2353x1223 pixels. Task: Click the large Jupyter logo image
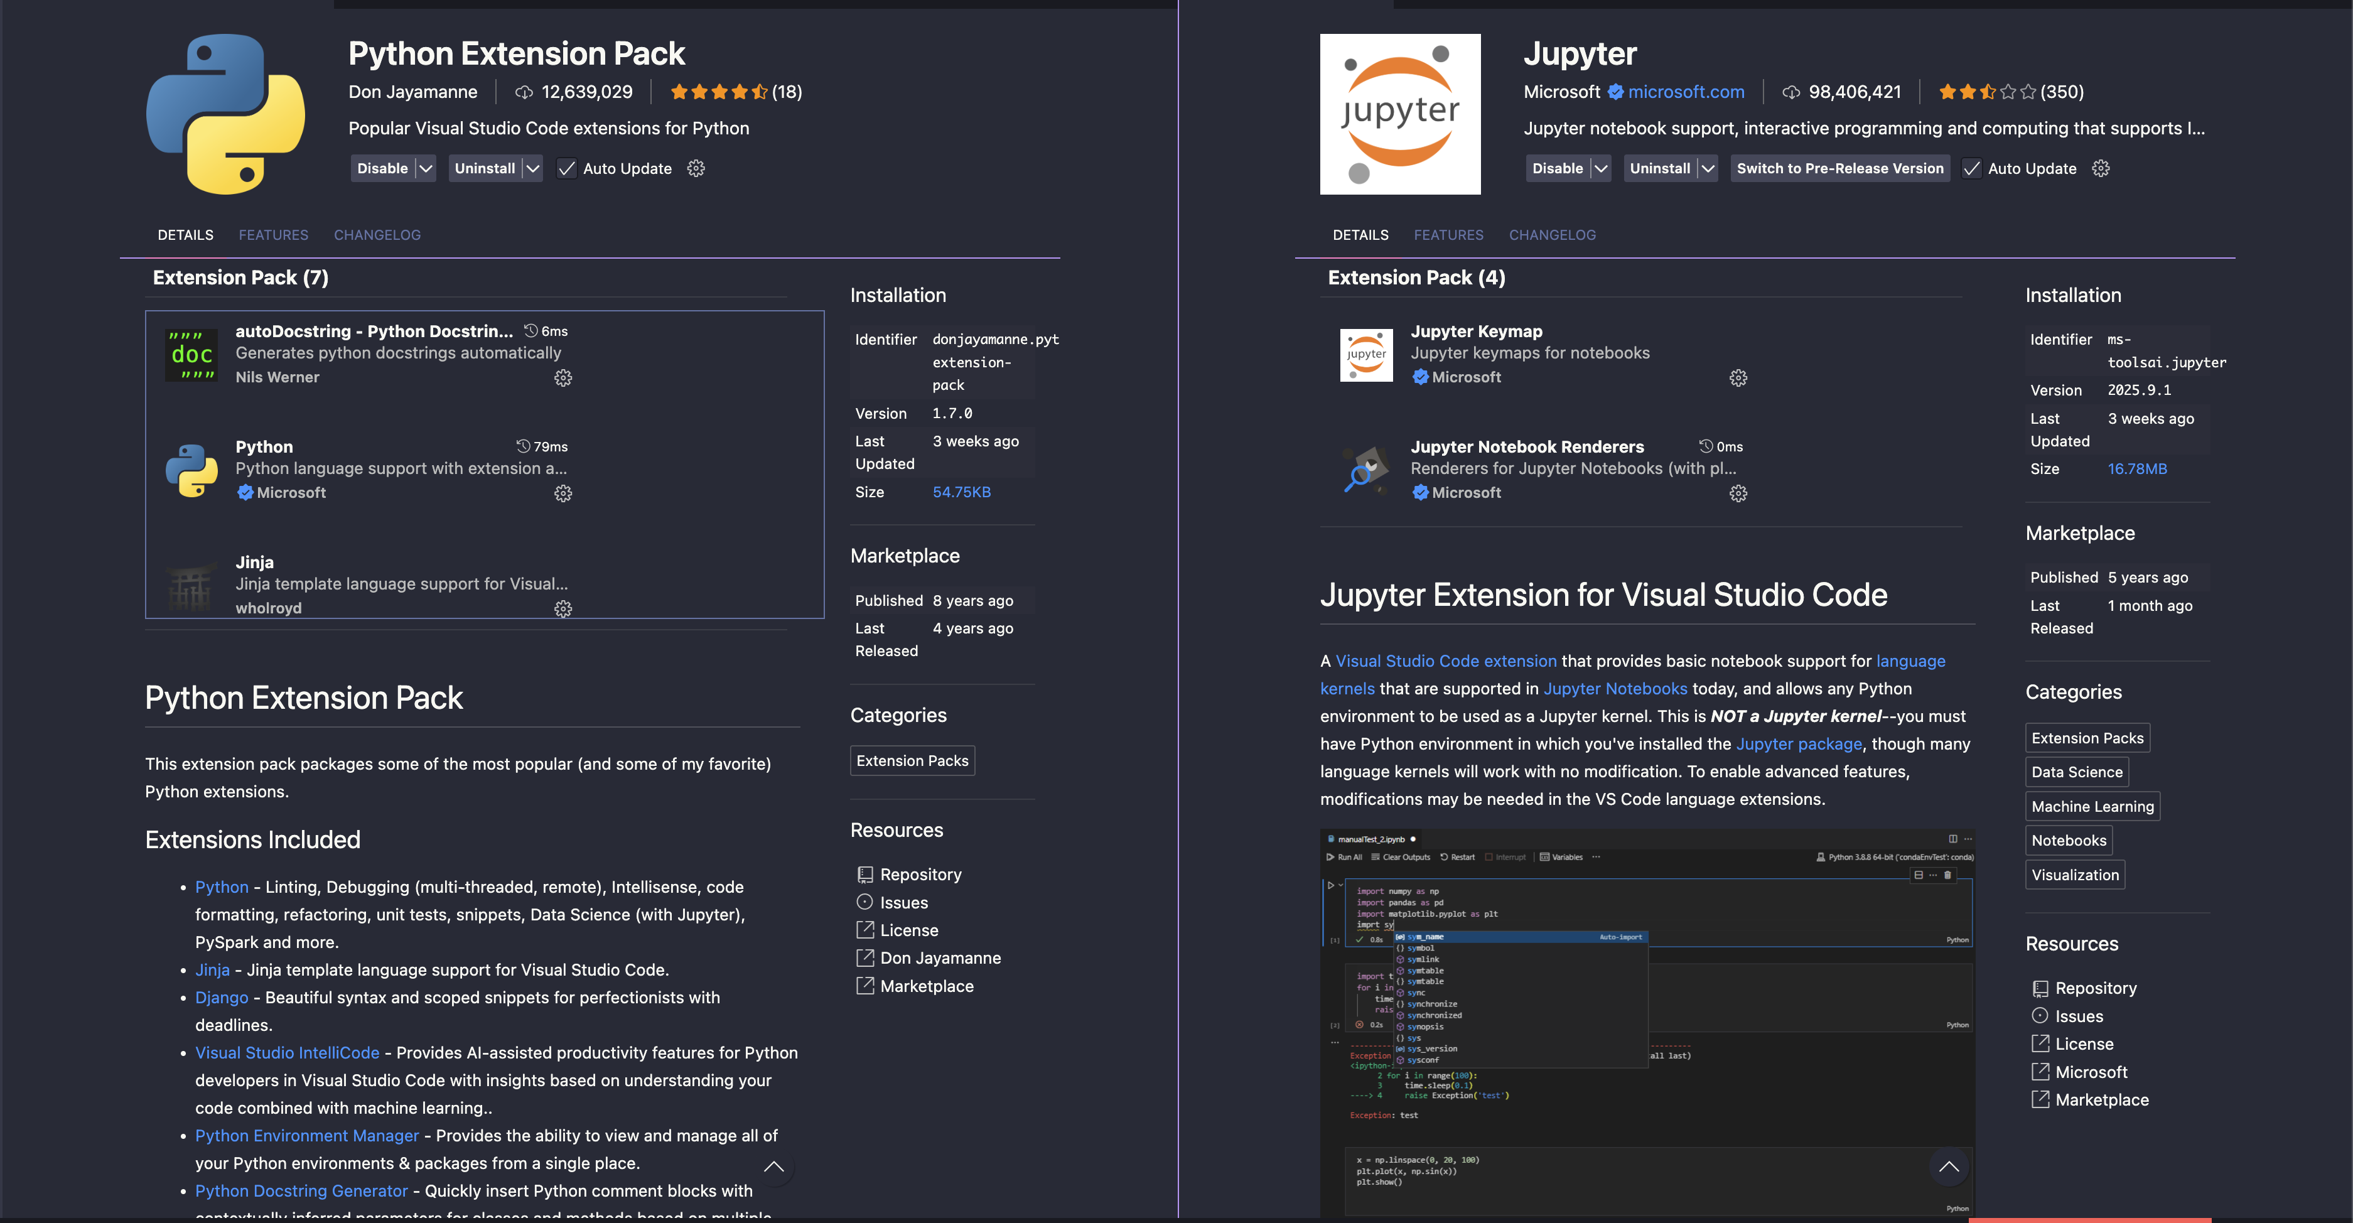1399,114
